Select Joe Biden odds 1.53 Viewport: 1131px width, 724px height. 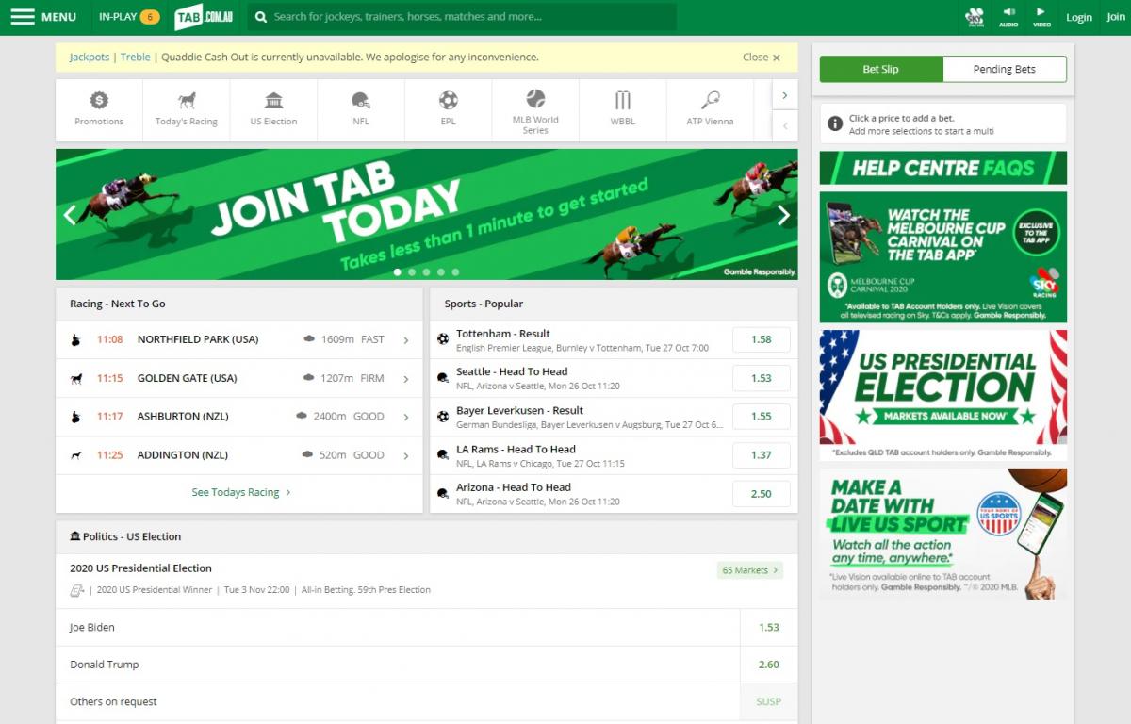pyautogui.click(x=769, y=627)
